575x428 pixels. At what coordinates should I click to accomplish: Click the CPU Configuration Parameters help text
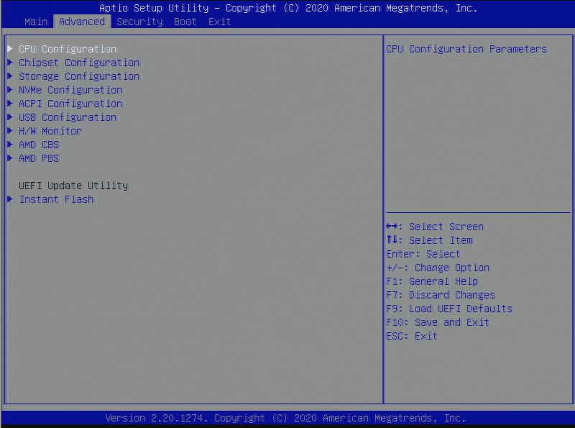point(466,49)
